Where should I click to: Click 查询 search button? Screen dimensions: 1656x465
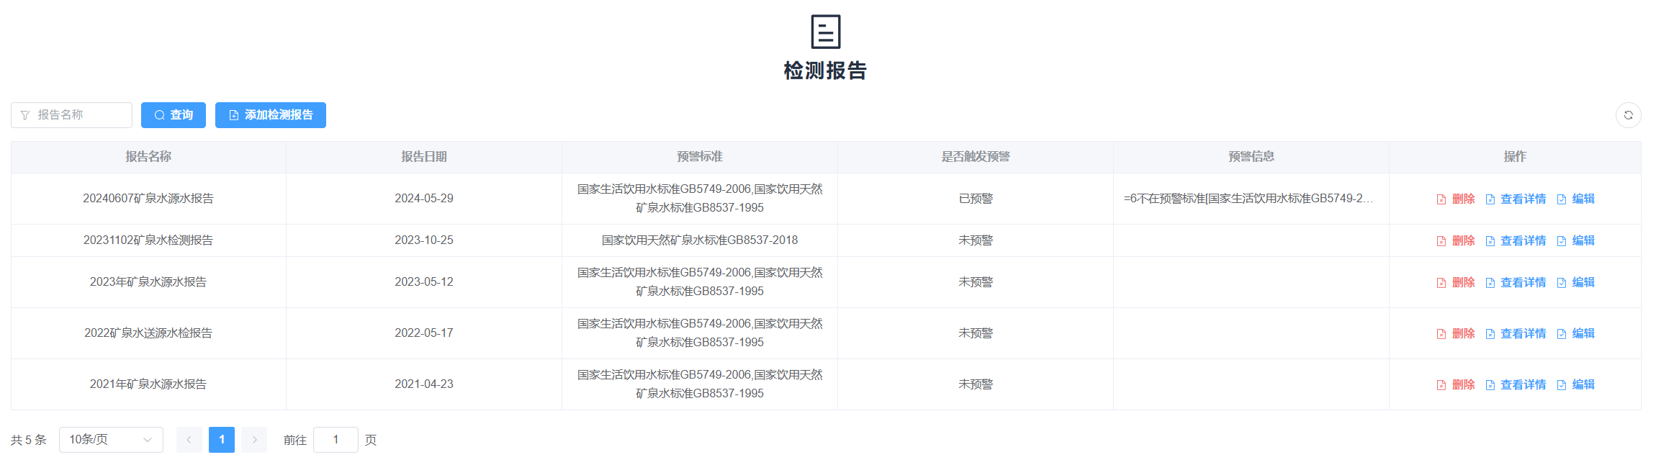tap(174, 115)
